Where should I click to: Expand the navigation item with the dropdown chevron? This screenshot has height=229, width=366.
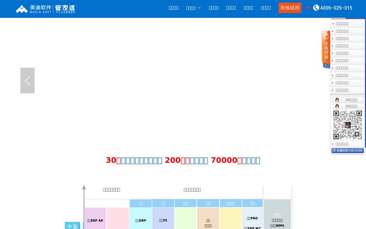click(x=193, y=8)
